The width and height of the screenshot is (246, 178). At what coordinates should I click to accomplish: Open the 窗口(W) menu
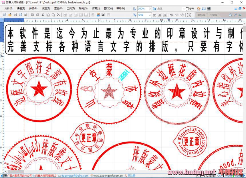(108, 9)
